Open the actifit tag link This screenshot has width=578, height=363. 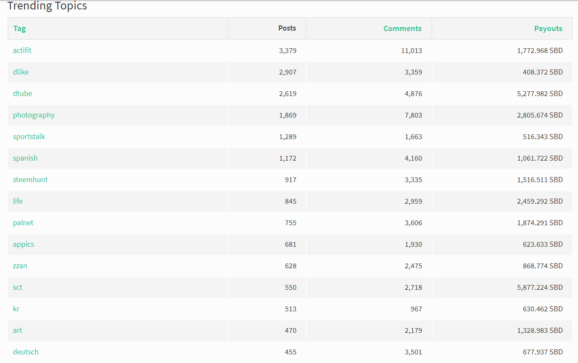pyautogui.click(x=22, y=50)
